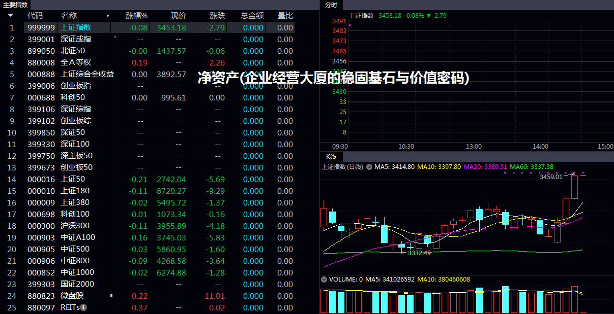Select the 中证1000 row
Screen dimensions: 614x314
[148, 272]
